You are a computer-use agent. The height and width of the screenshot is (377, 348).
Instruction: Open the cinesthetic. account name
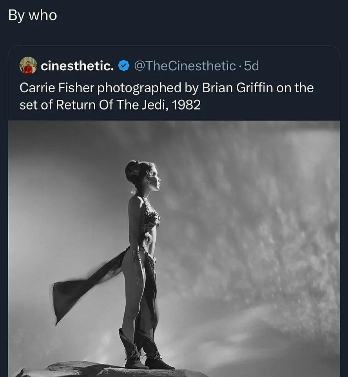[77, 66]
